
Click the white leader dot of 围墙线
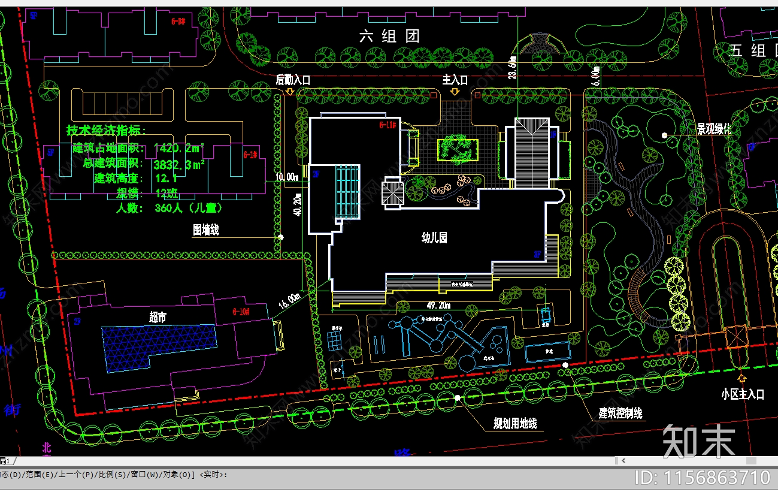pyautogui.click(x=280, y=237)
